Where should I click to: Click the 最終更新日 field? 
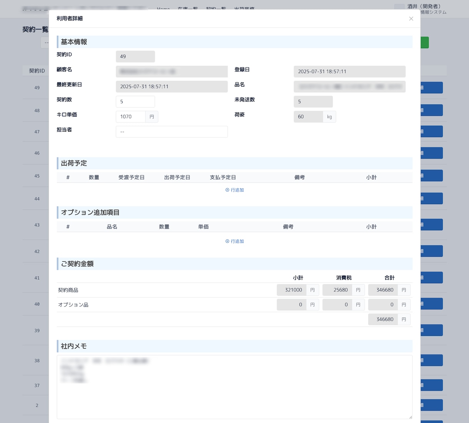[171, 87]
